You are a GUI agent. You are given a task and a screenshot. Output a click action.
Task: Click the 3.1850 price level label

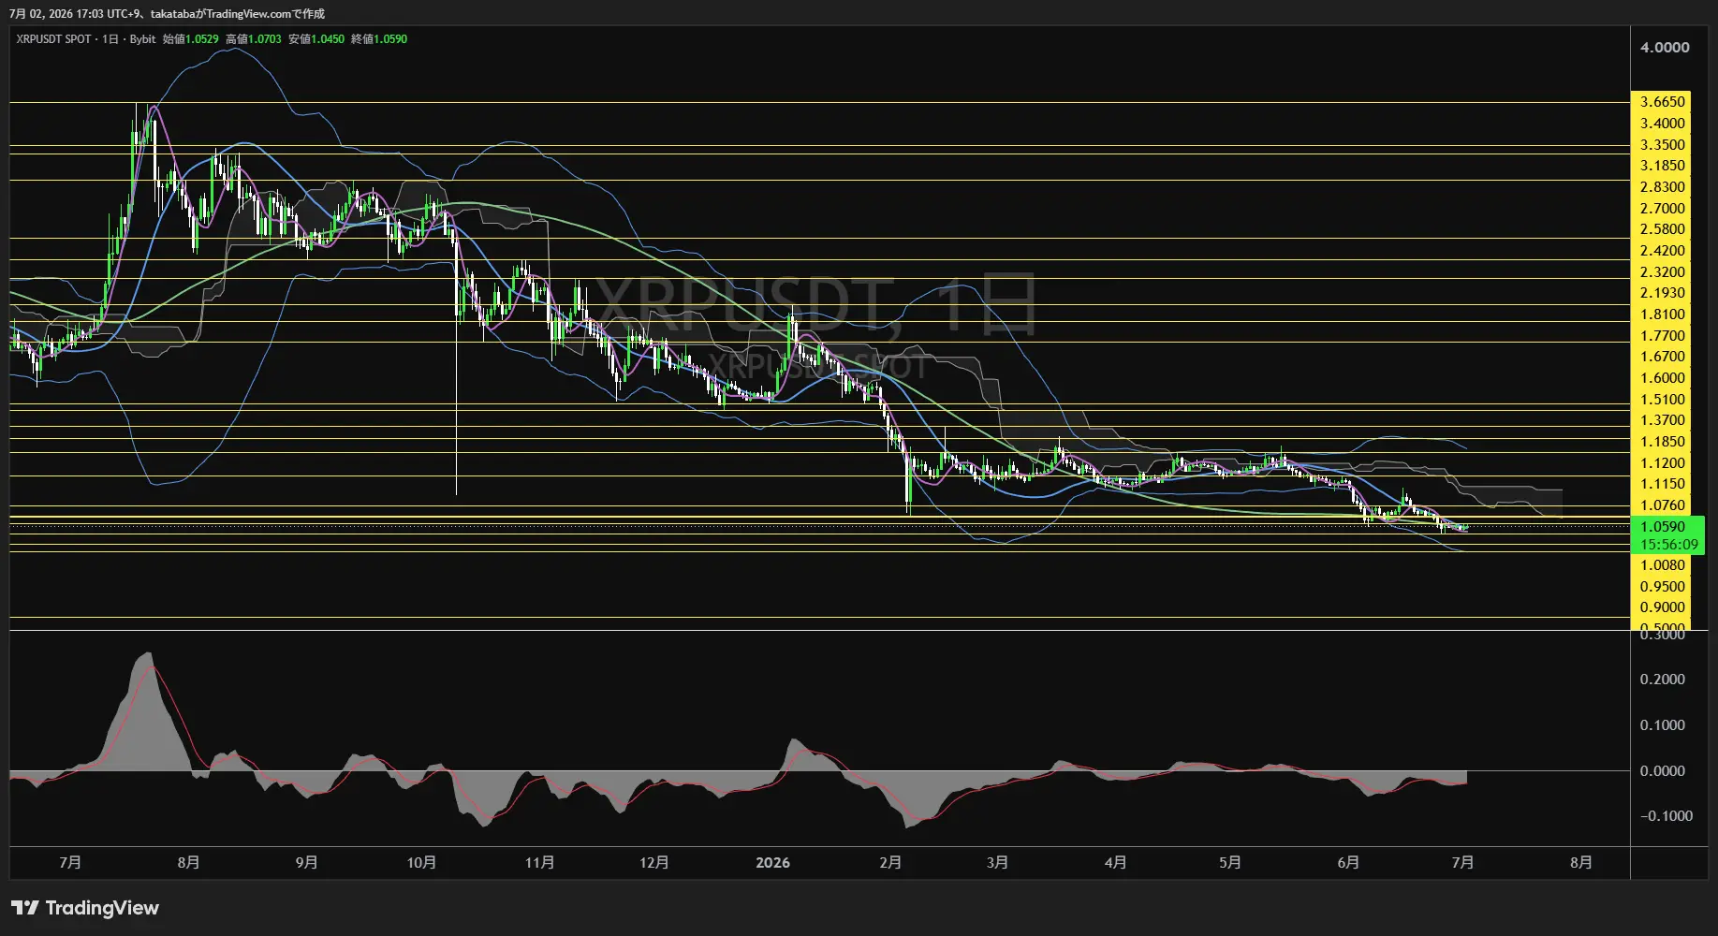point(1663,166)
